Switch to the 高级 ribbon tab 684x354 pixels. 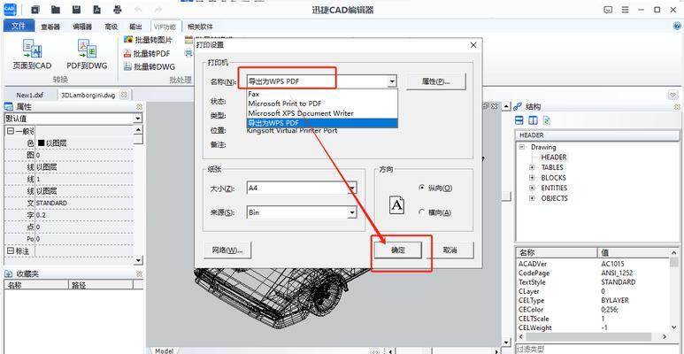pyautogui.click(x=111, y=27)
